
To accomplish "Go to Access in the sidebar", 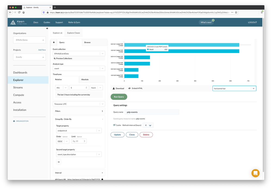I will pos(17,102).
